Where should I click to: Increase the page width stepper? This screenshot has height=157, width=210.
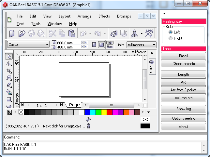pyautogui.click(x=85, y=42)
